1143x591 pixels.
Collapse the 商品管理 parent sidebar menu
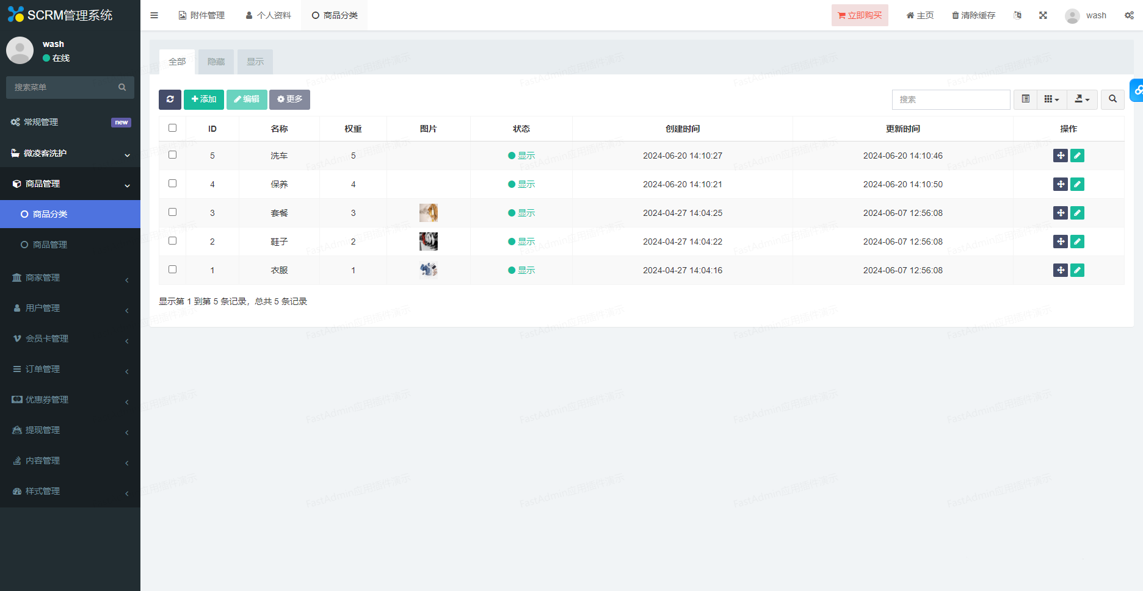coord(70,184)
